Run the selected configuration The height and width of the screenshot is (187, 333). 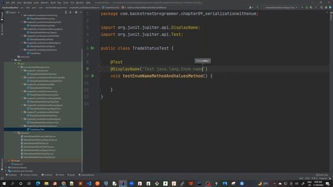(x=302, y=7)
